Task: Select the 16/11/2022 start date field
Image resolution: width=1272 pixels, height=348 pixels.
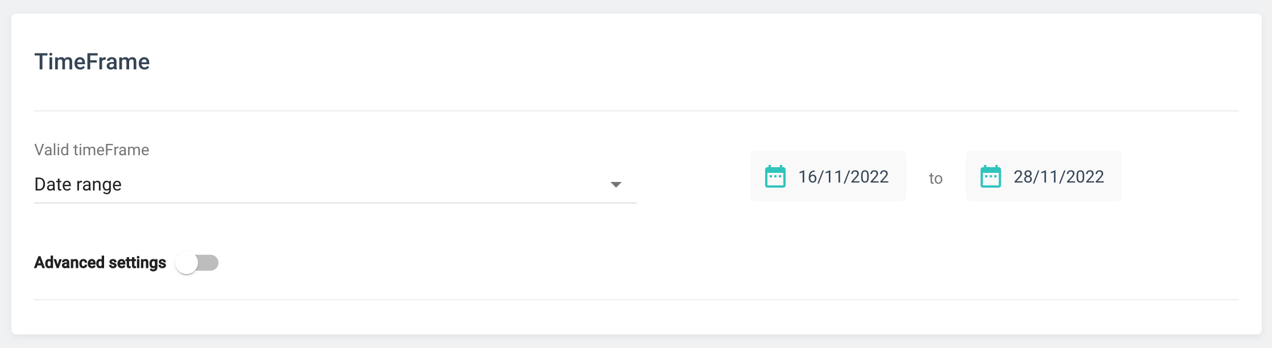Action: pyautogui.click(x=828, y=176)
